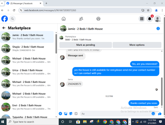This screenshot has height=125, width=165.
Task: Open the Envi conversation
Action: (x=27, y=107)
